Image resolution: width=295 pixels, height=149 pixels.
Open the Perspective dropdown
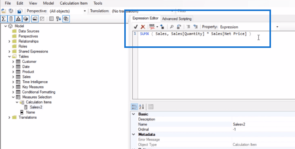(x=67, y=11)
